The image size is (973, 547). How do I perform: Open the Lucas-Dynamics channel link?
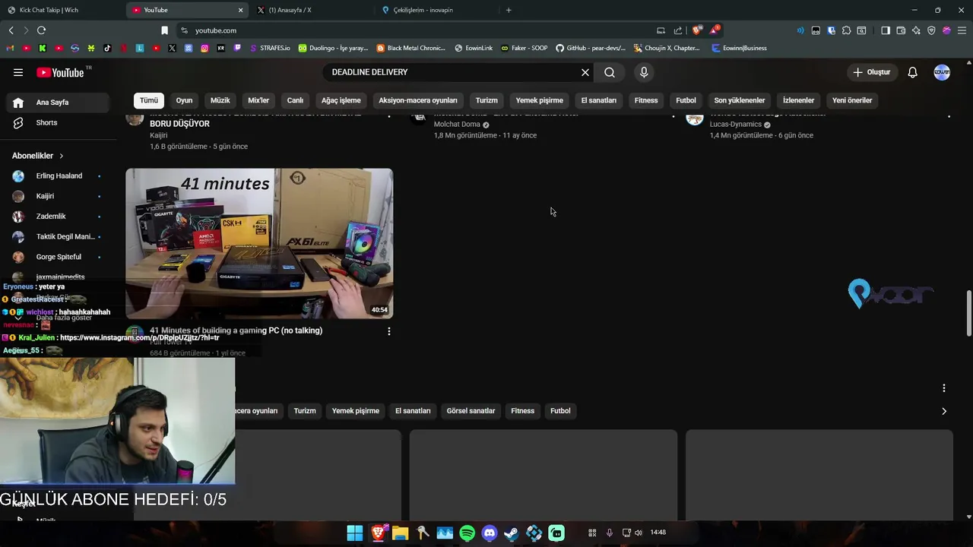(735, 125)
